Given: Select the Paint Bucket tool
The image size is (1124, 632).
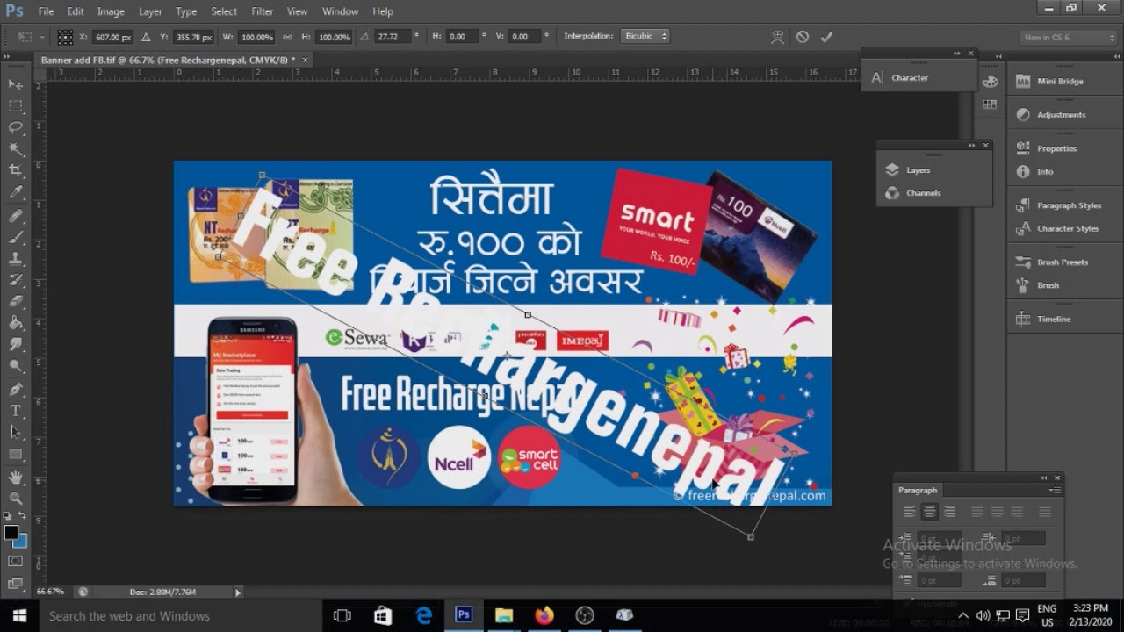Looking at the screenshot, I should pyautogui.click(x=16, y=324).
